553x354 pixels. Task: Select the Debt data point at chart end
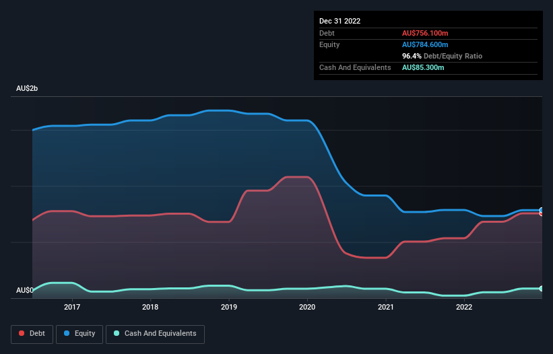pyautogui.click(x=542, y=213)
